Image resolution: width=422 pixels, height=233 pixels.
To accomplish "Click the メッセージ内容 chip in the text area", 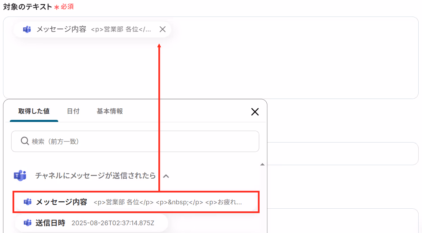I will (x=92, y=29).
